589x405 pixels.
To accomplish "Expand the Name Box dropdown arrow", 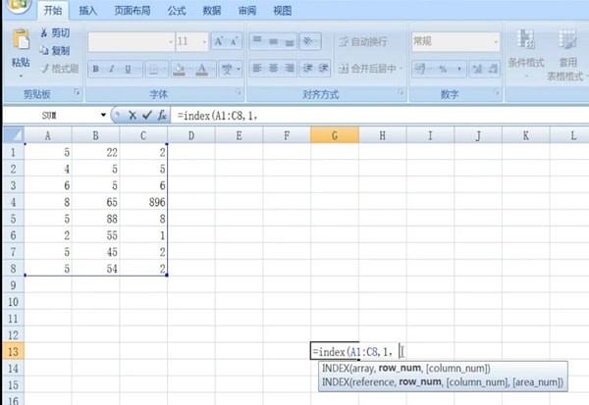I will click(x=104, y=115).
